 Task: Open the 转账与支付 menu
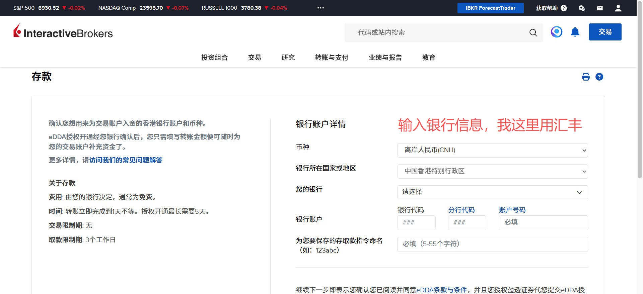pyautogui.click(x=332, y=58)
